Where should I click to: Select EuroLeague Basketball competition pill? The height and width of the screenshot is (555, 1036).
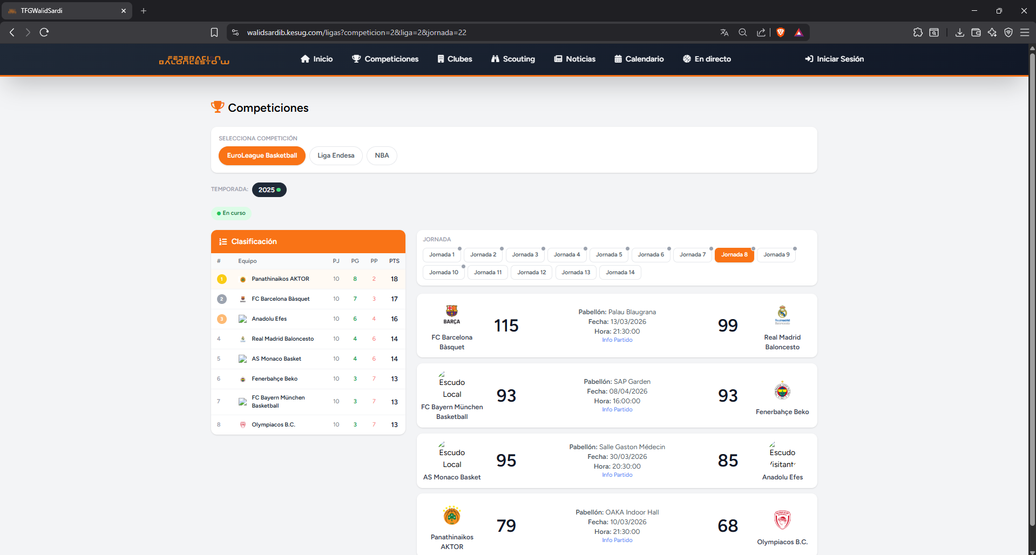pyautogui.click(x=262, y=155)
